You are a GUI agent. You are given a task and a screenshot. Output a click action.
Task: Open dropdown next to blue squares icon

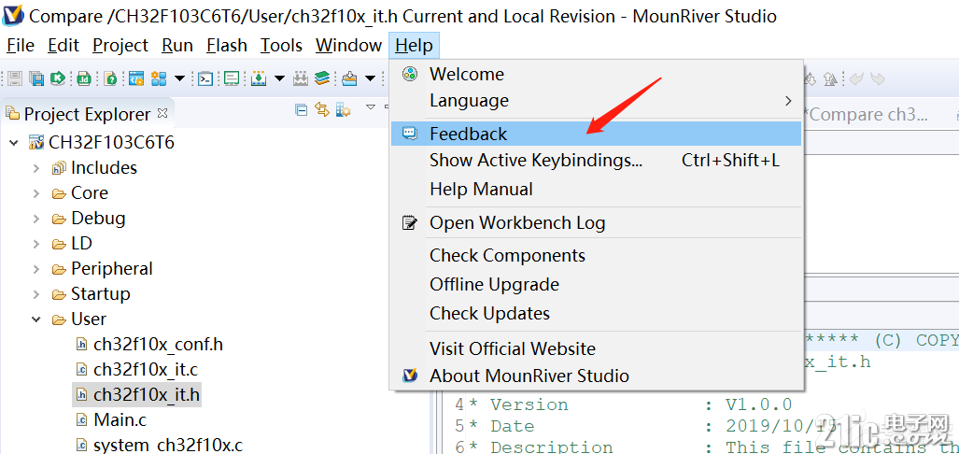click(x=179, y=78)
